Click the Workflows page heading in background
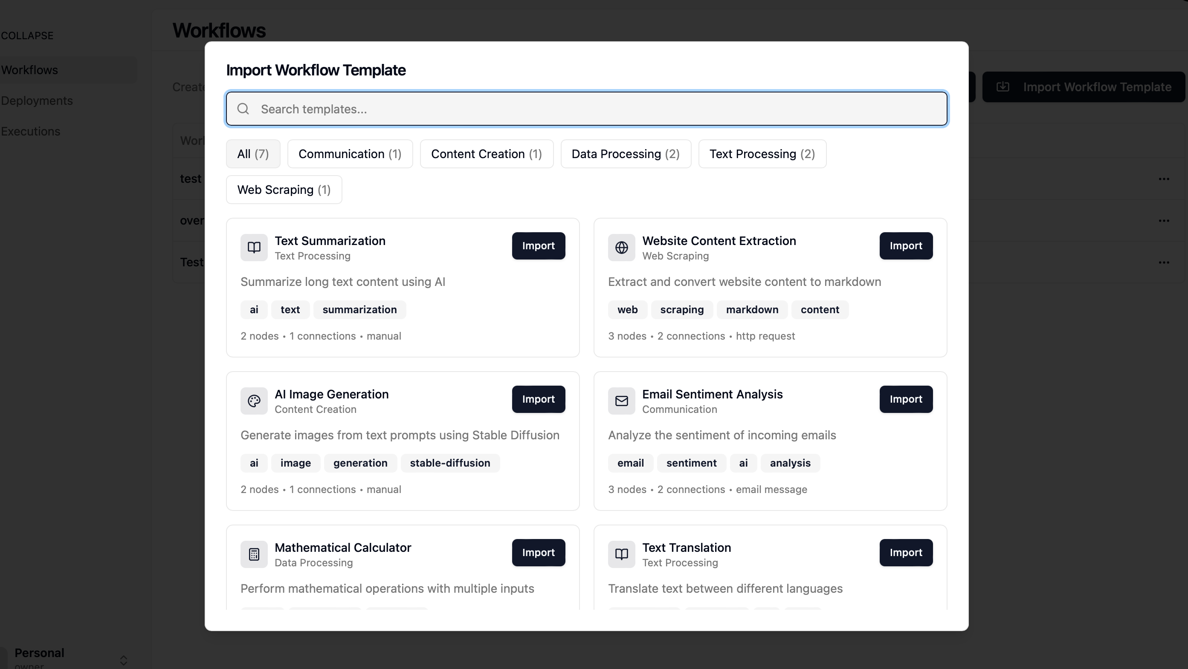1188x669 pixels. (219, 30)
